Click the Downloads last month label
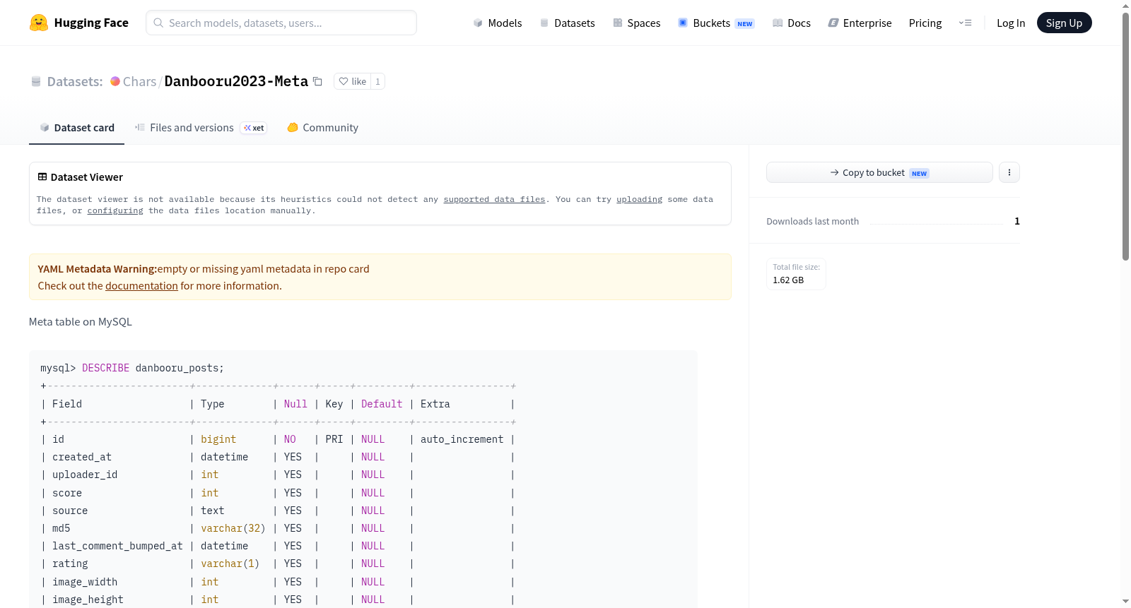 (812, 221)
